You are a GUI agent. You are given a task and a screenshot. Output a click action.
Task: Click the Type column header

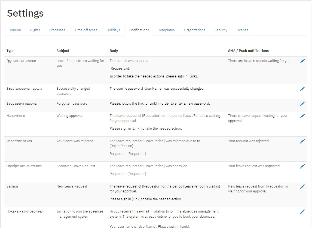coord(10,51)
